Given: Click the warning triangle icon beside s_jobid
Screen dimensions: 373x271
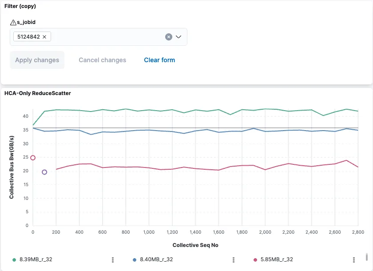Looking at the screenshot, I should coord(13,22).
